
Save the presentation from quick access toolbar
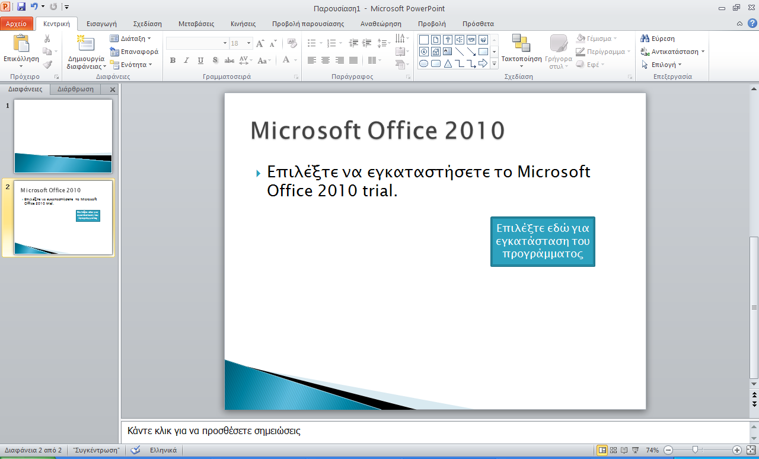[21, 7]
